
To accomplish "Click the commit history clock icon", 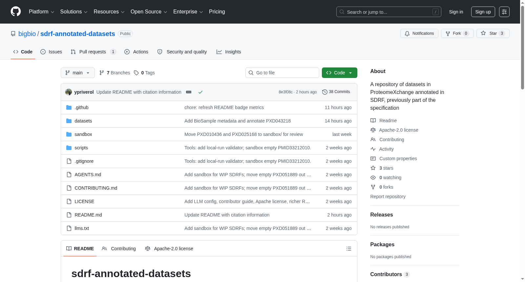I will [325, 92].
